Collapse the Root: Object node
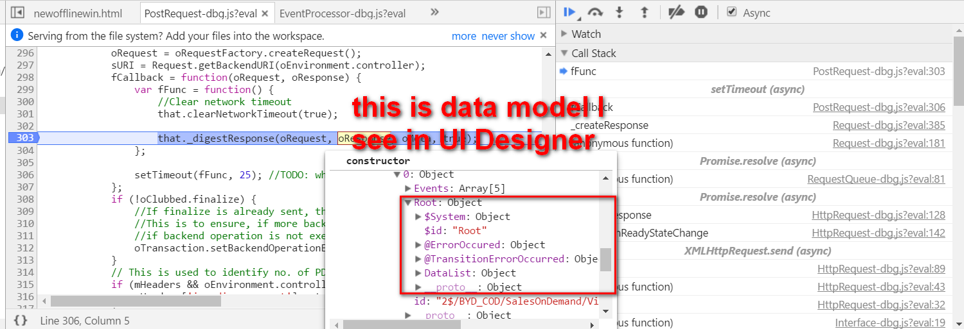Image resolution: width=964 pixels, height=329 pixels. pos(408,203)
